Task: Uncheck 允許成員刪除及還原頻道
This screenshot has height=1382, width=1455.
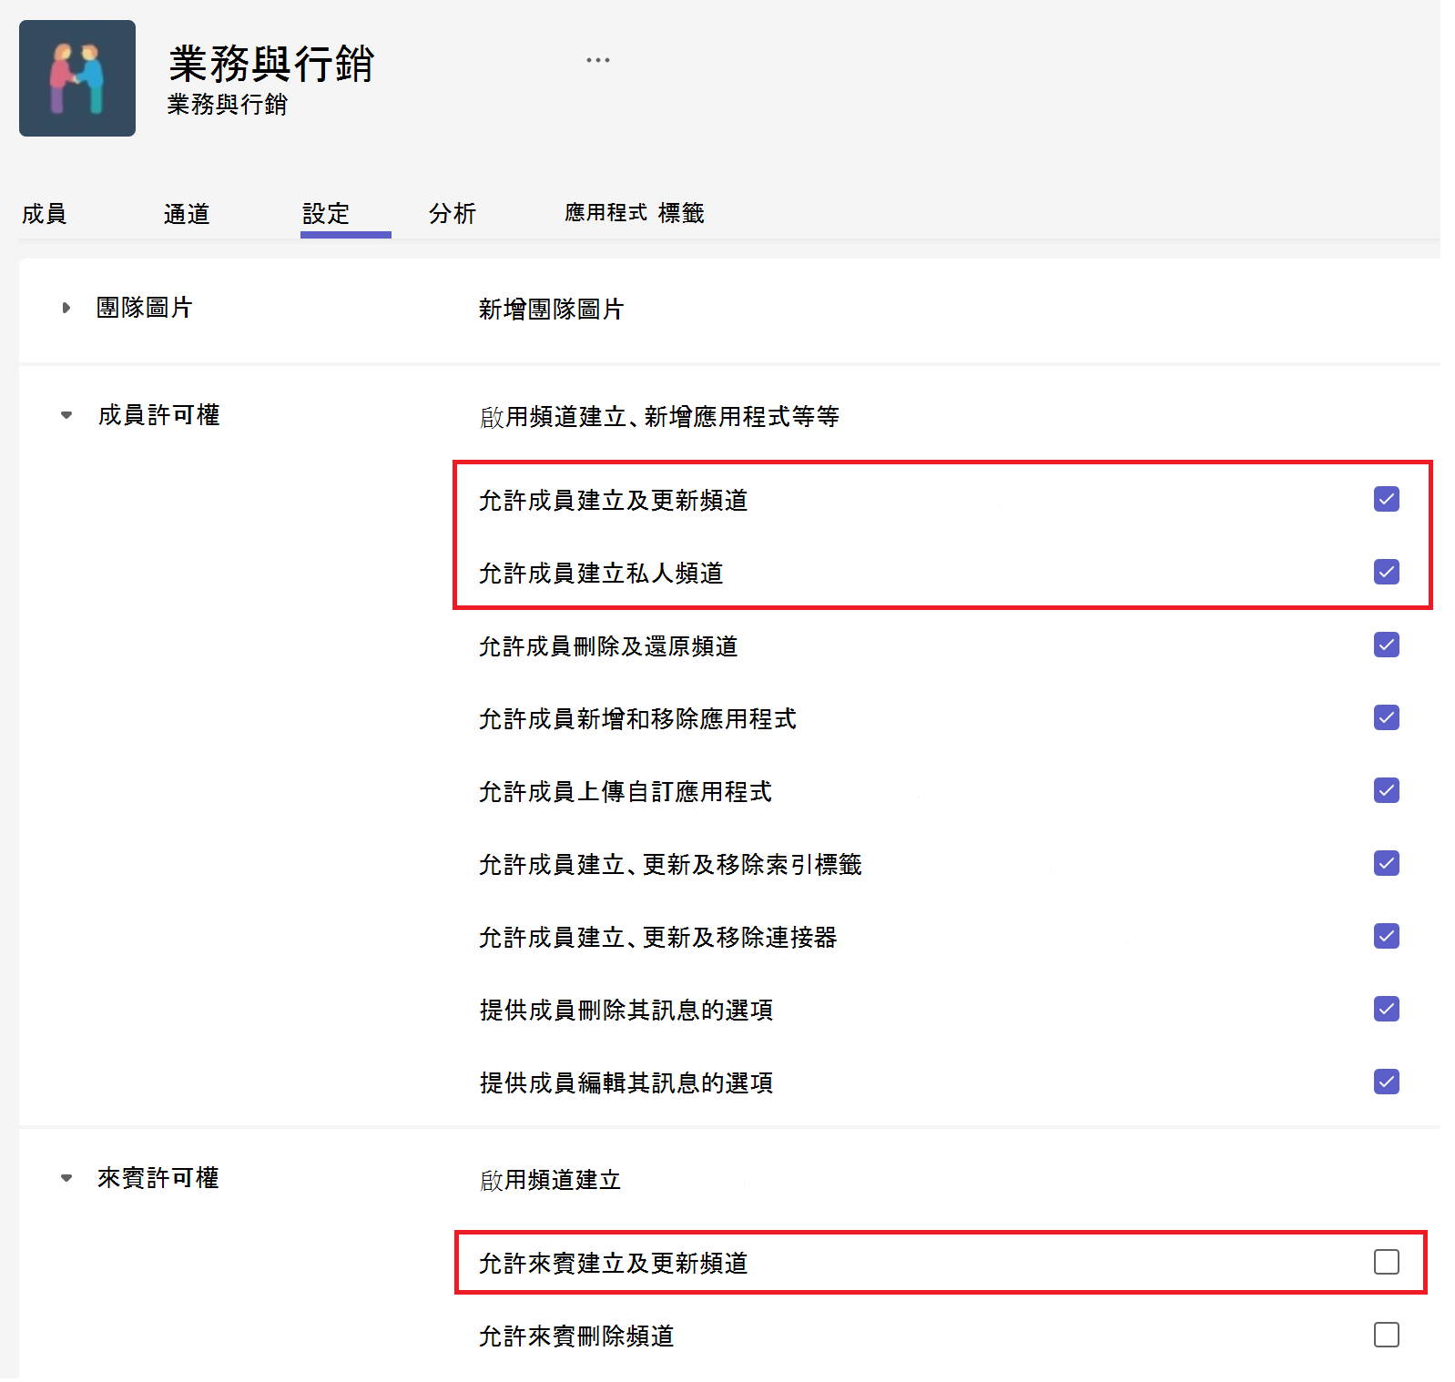Action: pos(1387,645)
